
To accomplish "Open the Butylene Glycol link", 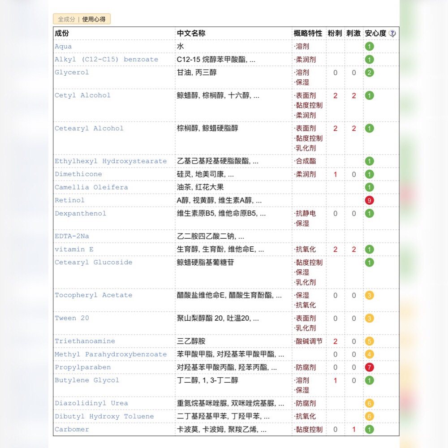I will (87, 380).
